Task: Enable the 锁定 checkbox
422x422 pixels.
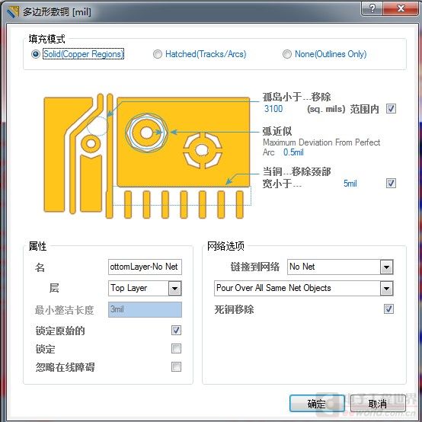Action: pyautogui.click(x=176, y=349)
